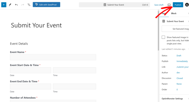The width and height of the screenshot is (189, 102).
Task: Click the Event End Date field
Action: click(x=31, y=86)
